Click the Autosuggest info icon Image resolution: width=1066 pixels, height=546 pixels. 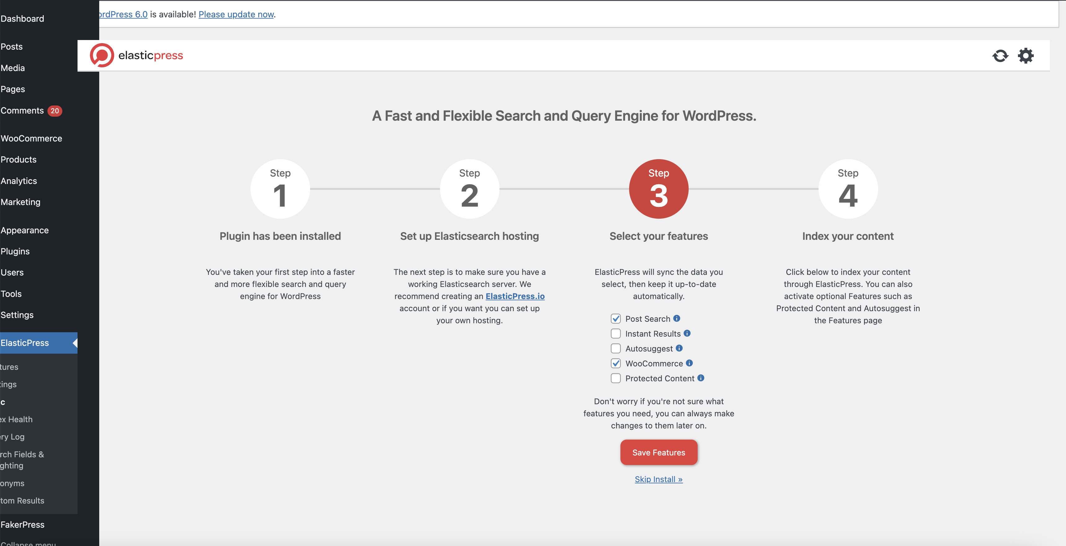680,348
